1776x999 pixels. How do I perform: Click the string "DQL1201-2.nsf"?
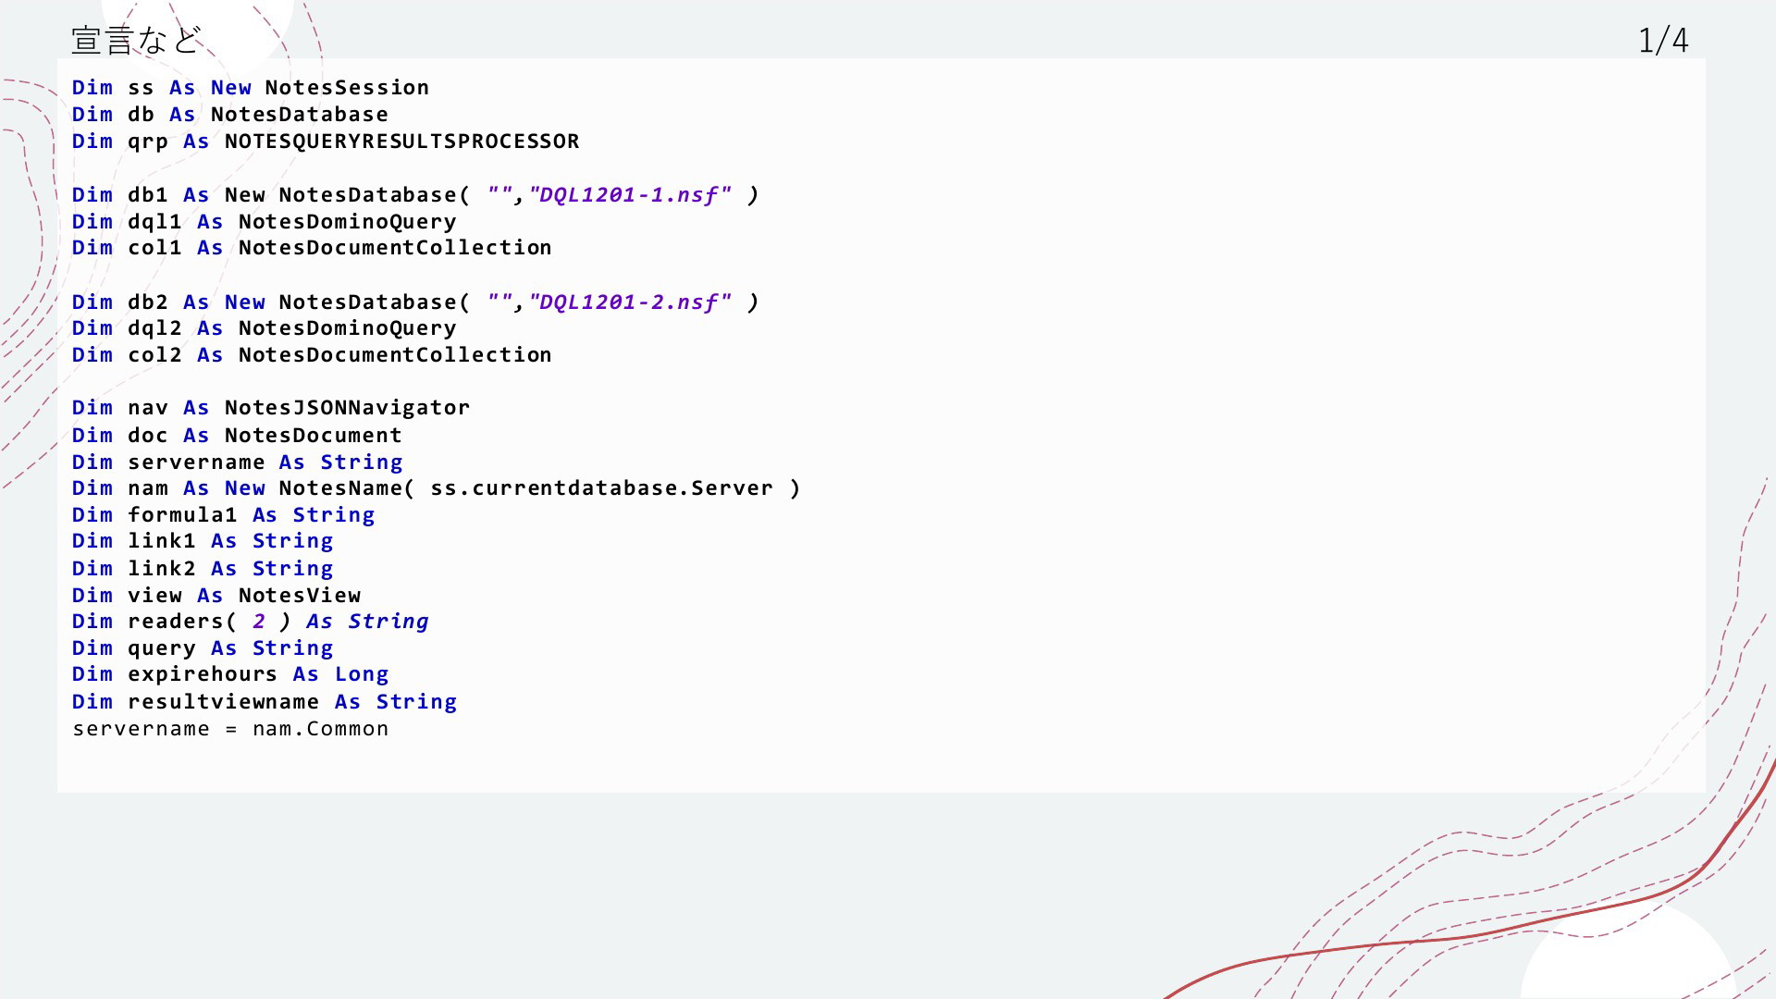click(630, 302)
